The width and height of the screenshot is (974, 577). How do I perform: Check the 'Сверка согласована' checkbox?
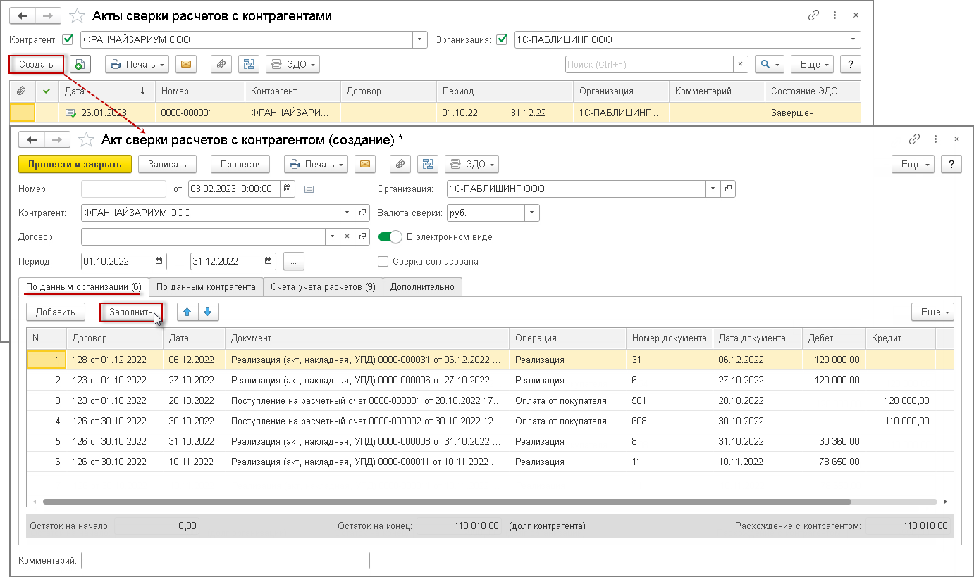(x=383, y=262)
